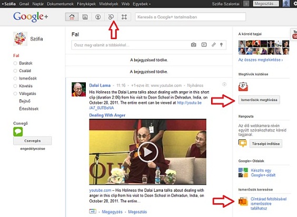297x217 pixels.
Task: Add link via share box link icon
Action: tap(213, 45)
